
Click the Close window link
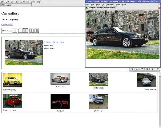point(7,25)
